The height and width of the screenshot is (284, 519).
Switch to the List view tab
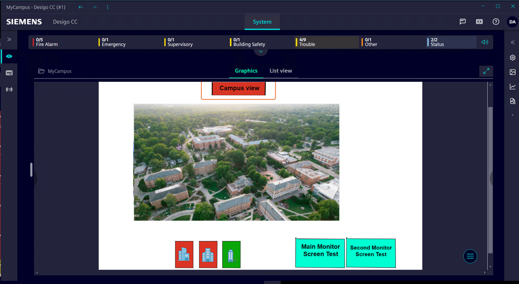point(281,70)
